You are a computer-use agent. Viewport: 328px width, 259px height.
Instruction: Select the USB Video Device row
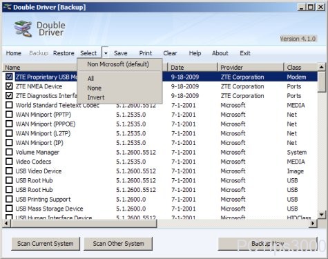[160, 171]
